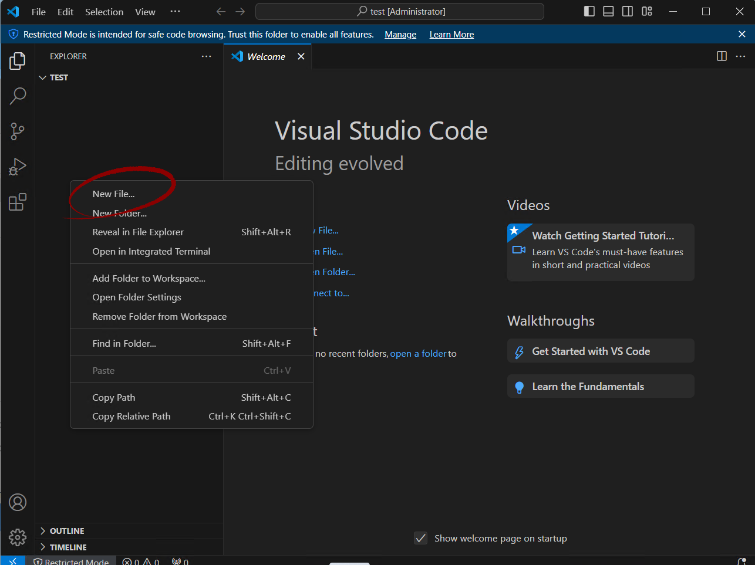The image size is (755, 565).
Task: Click the errors and warnings status indicator
Action: tap(141, 561)
